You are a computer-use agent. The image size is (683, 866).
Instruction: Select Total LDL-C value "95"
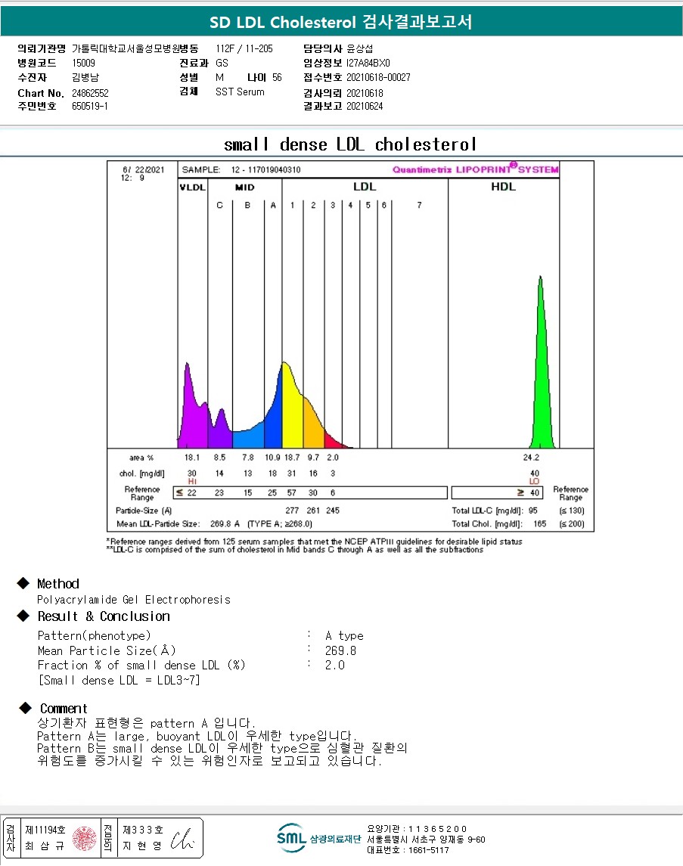[x=532, y=511]
